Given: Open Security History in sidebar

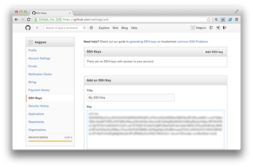Looking at the screenshot, I should pos(38,106).
